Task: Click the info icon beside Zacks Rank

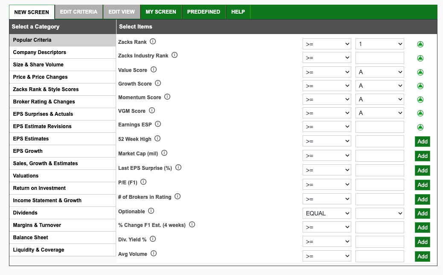Action: (x=152, y=41)
